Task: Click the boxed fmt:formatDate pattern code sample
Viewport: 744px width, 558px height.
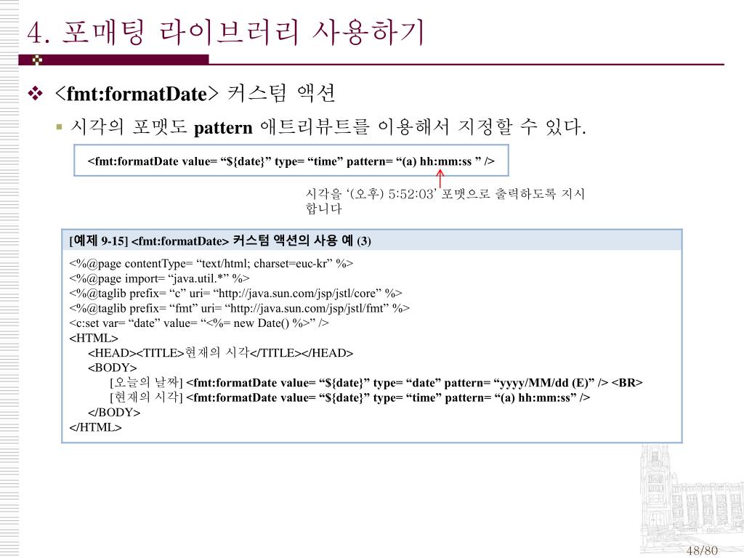Action: (291, 161)
